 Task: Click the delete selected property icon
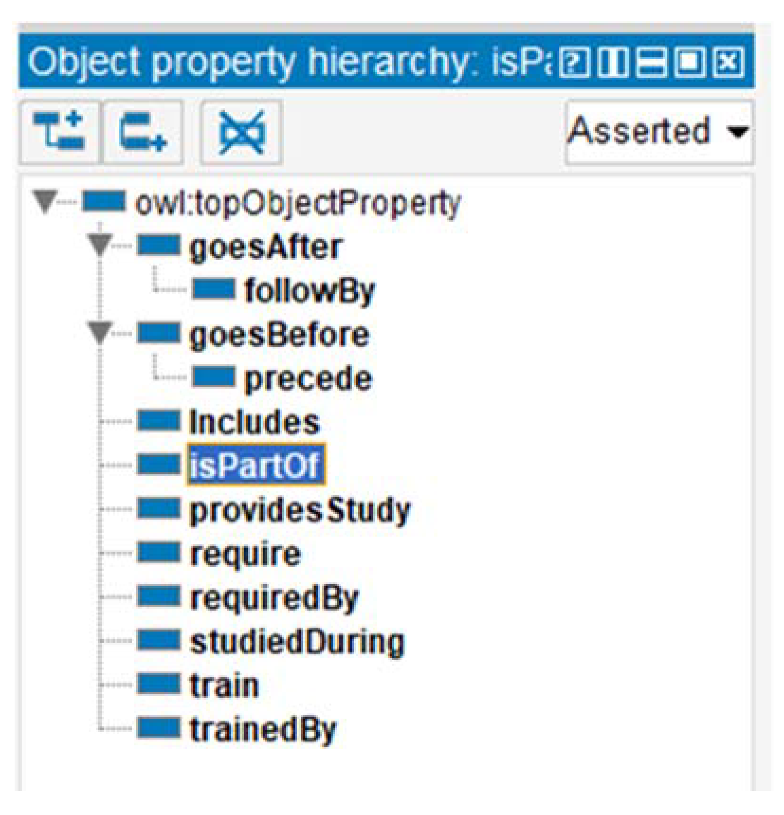click(241, 132)
